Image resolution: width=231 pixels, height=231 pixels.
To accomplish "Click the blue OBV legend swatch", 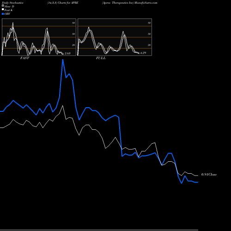I will (x=3, y=14).
